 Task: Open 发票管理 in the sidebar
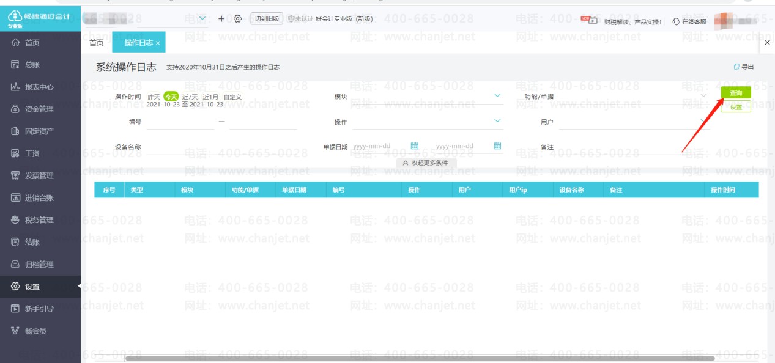pos(40,176)
